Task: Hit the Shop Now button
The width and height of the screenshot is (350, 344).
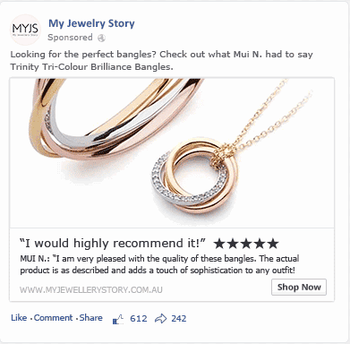Action: coord(299,288)
